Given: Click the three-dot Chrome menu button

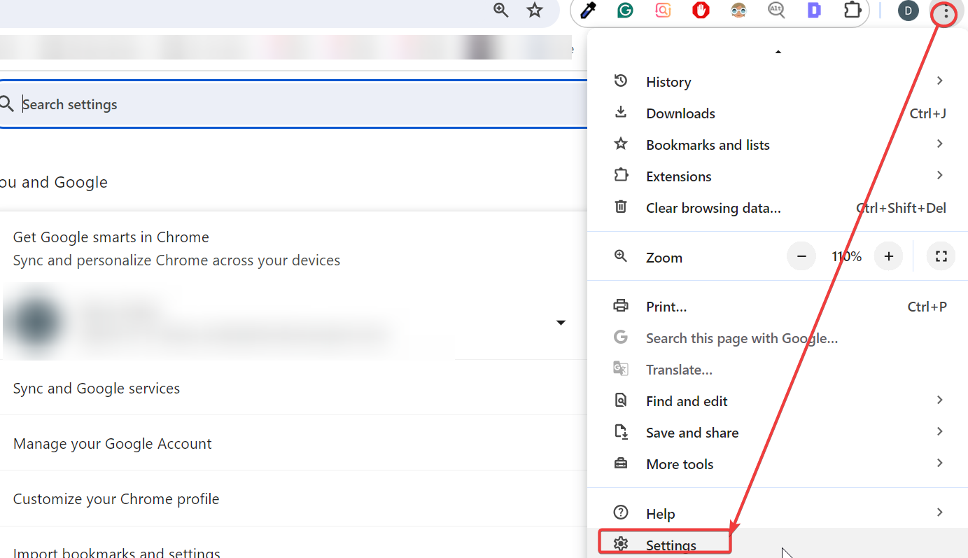Looking at the screenshot, I should tap(946, 12).
